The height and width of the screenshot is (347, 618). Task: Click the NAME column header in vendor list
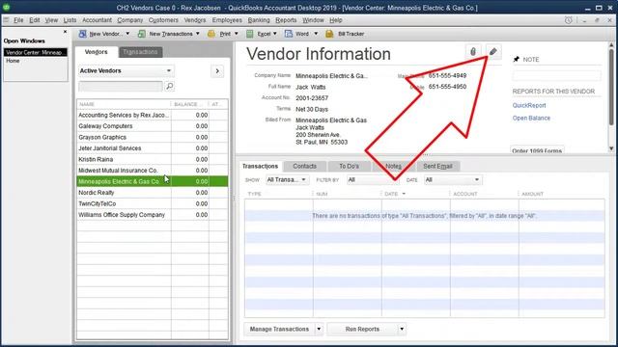point(124,104)
